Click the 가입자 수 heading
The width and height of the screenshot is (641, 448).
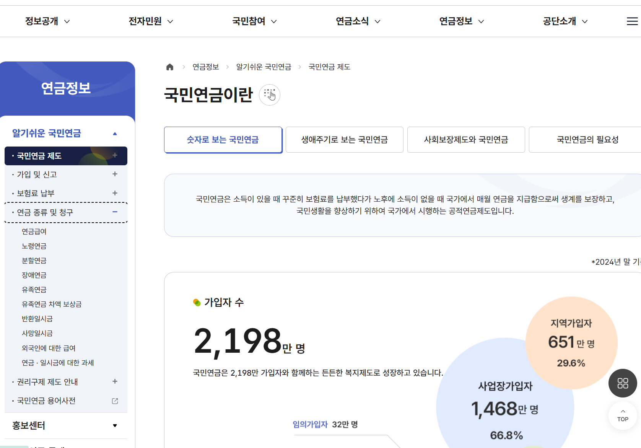pyautogui.click(x=224, y=302)
